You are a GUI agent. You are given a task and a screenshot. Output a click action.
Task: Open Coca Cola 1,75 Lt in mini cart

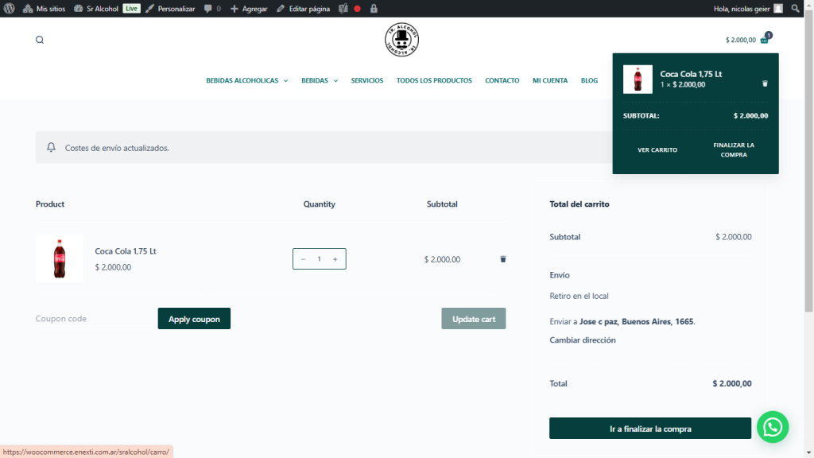pyautogui.click(x=691, y=74)
